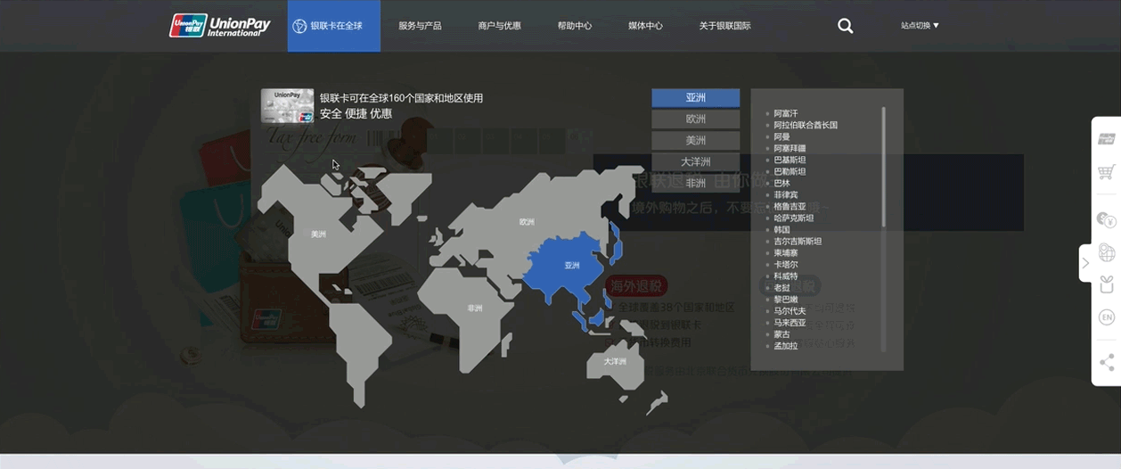Select 黎巴嫩 in the country list
The width and height of the screenshot is (1121, 469).
[x=786, y=299]
